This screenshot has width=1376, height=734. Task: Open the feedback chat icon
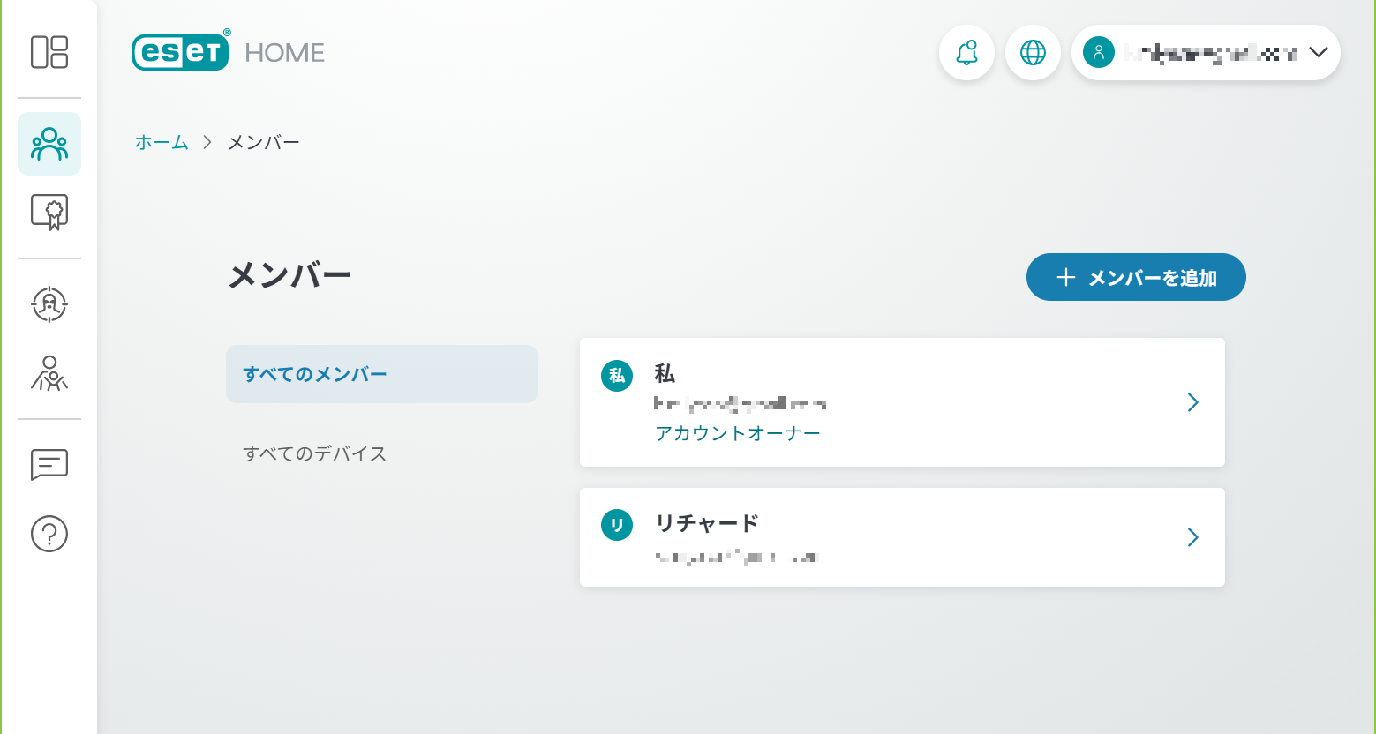pyautogui.click(x=49, y=464)
